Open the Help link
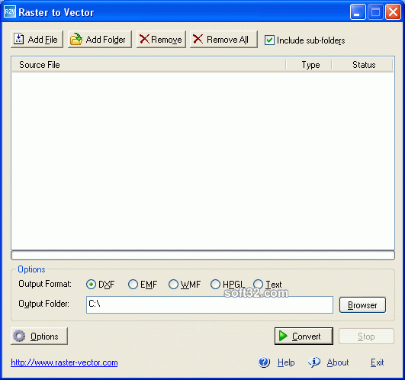 pos(286,362)
